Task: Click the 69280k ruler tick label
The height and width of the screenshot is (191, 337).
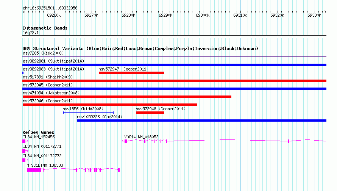Action: pyautogui.click(x=128, y=15)
